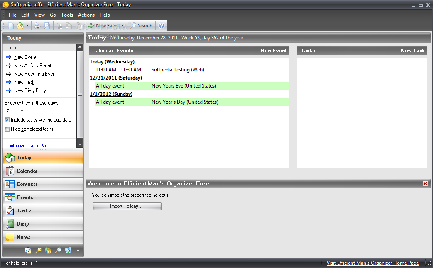
Task: Open the Tasks navigation section
Action: 43,211
